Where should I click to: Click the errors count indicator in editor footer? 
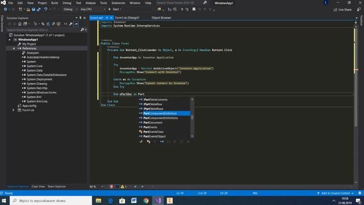point(114,186)
